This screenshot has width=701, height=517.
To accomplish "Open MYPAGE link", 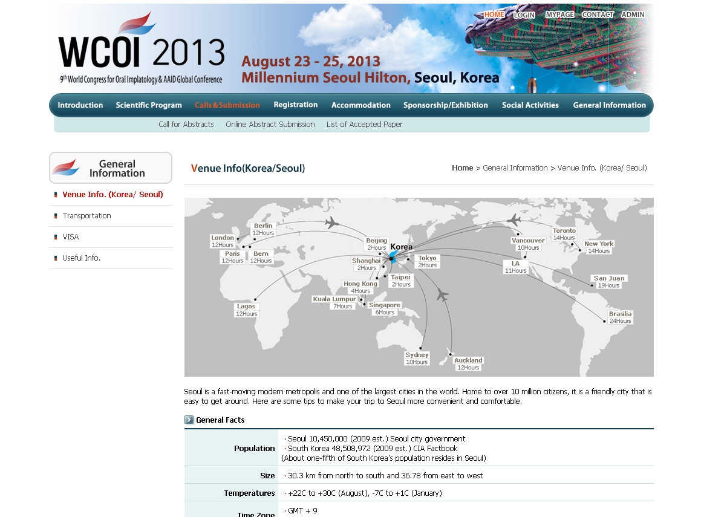I will pyautogui.click(x=559, y=15).
